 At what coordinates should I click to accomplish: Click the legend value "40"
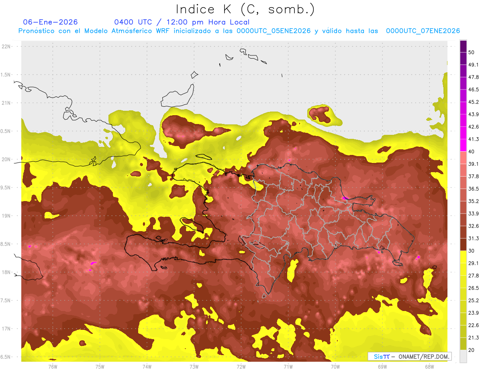(472, 152)
